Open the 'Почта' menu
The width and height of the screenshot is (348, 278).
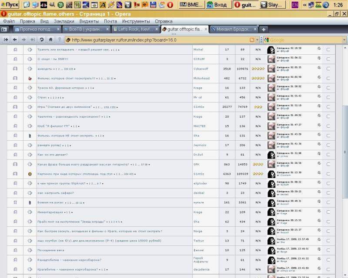point(110,21)
